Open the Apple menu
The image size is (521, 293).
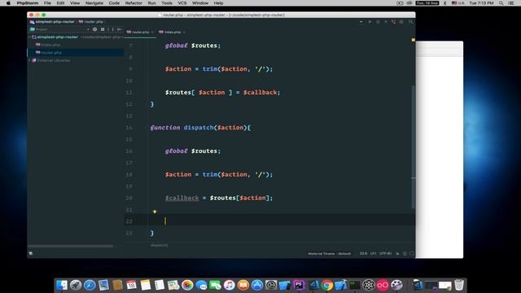click(x=8, y=3)
